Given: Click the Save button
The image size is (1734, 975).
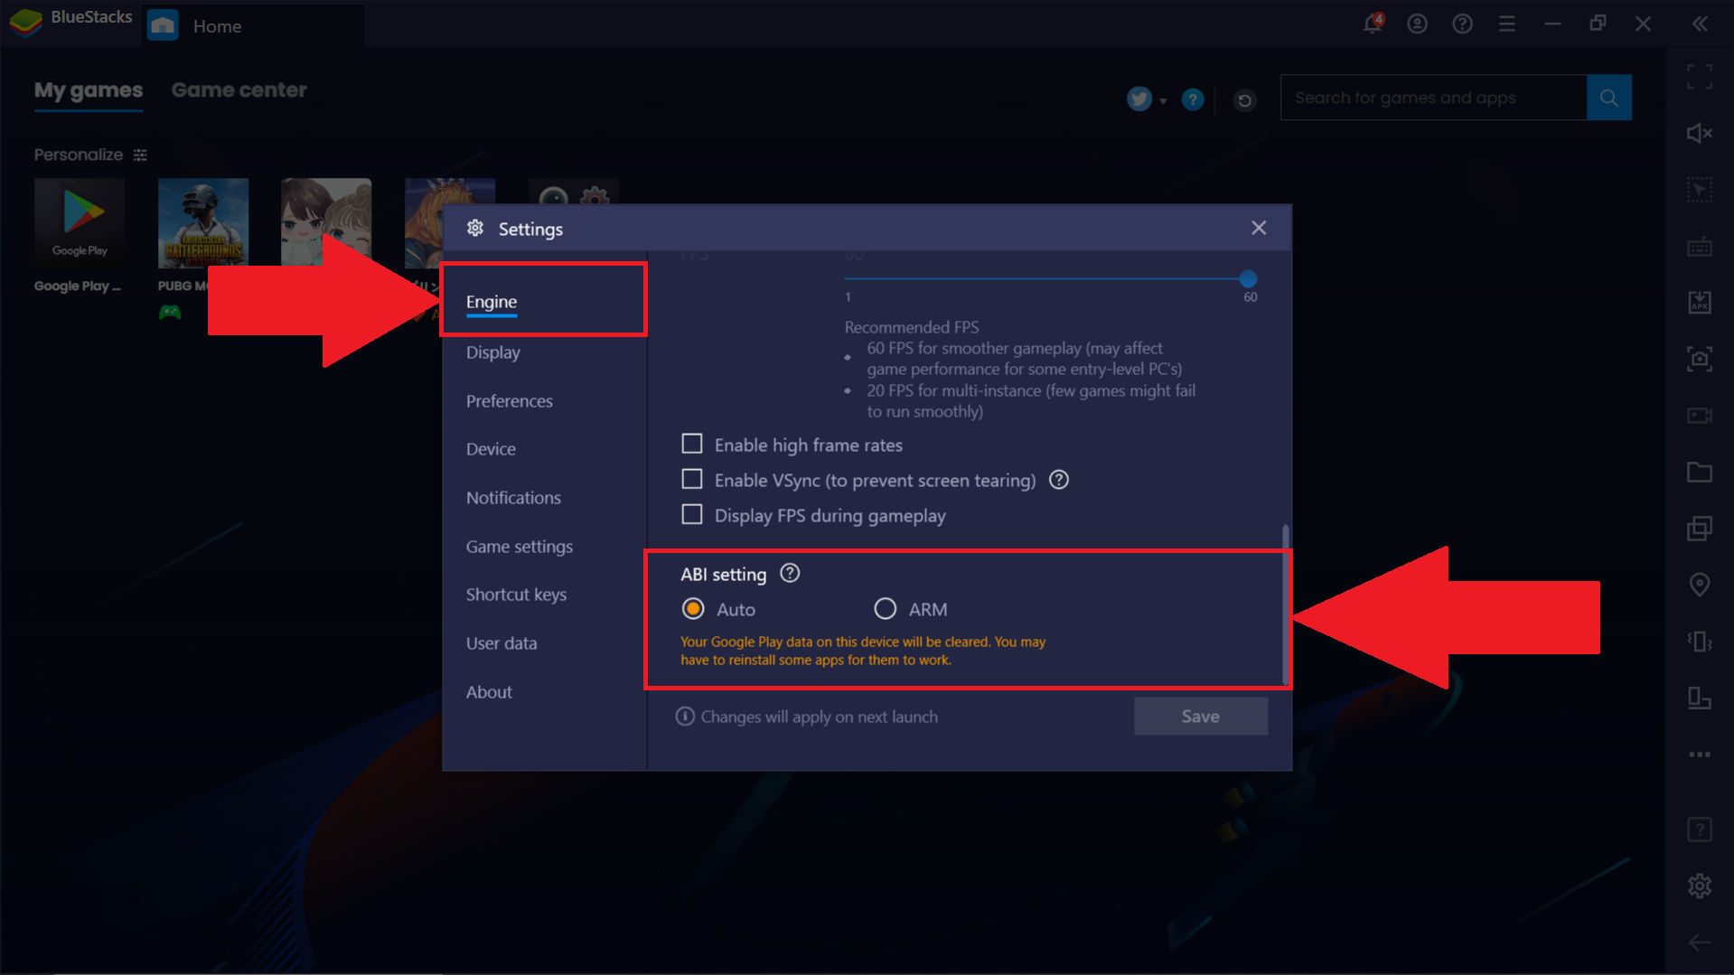Looking at the screenshot, I should coord(1200,717).
